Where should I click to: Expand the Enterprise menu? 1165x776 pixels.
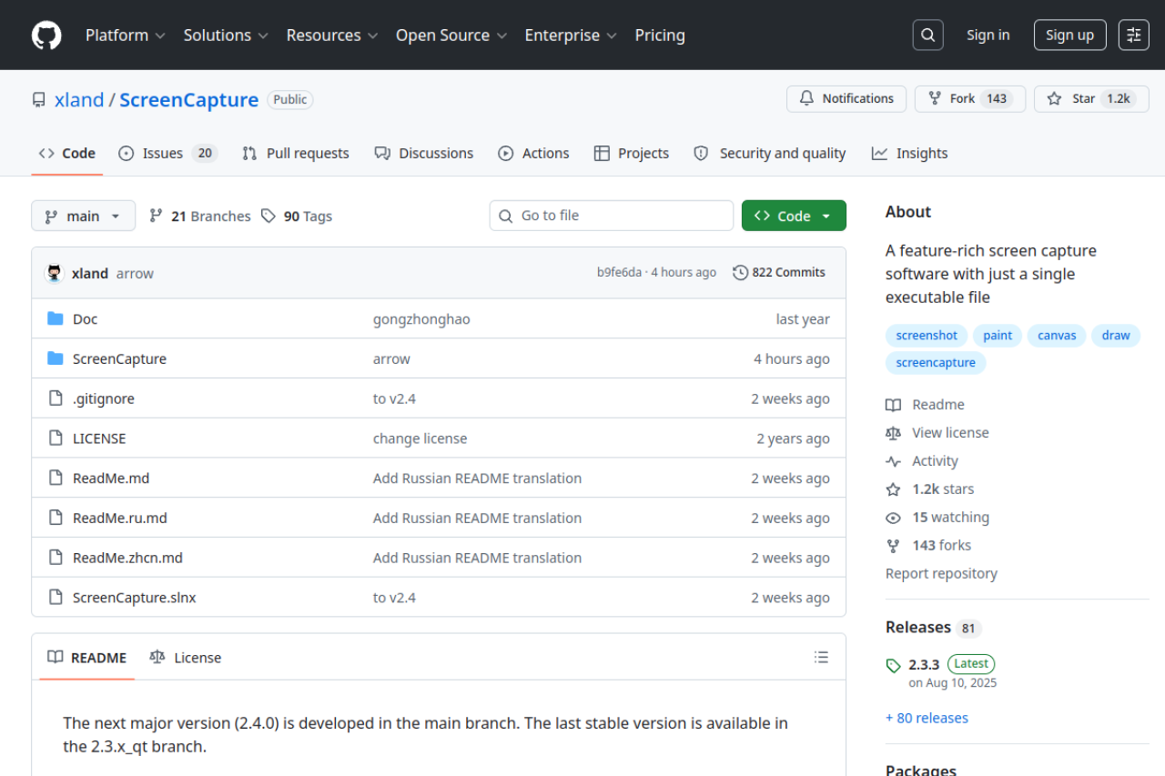(x=571, y=35)
